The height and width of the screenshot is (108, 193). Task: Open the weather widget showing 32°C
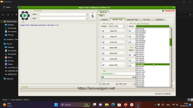[x=8, y=105]
